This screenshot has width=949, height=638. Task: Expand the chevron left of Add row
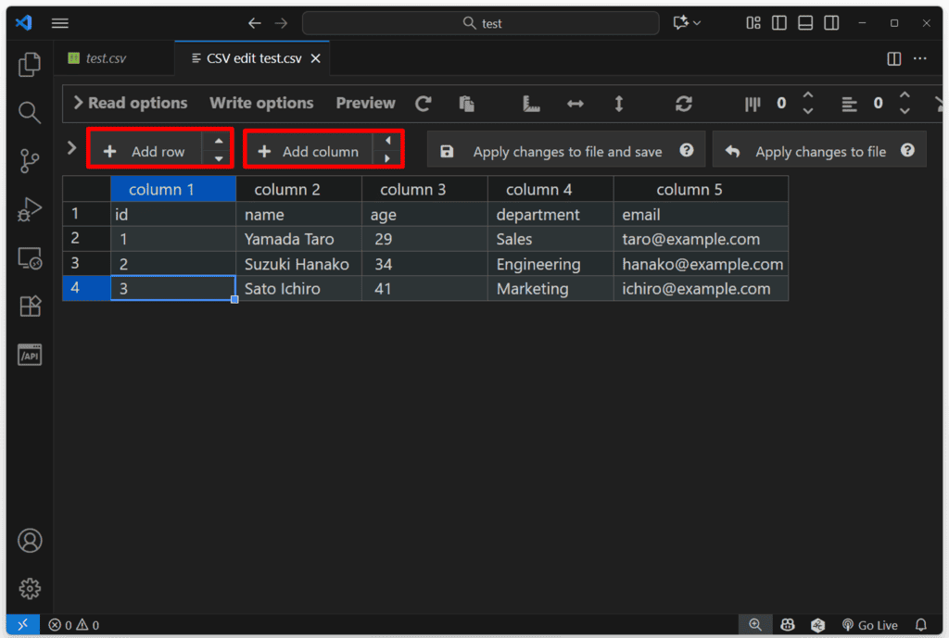[72, 148]
